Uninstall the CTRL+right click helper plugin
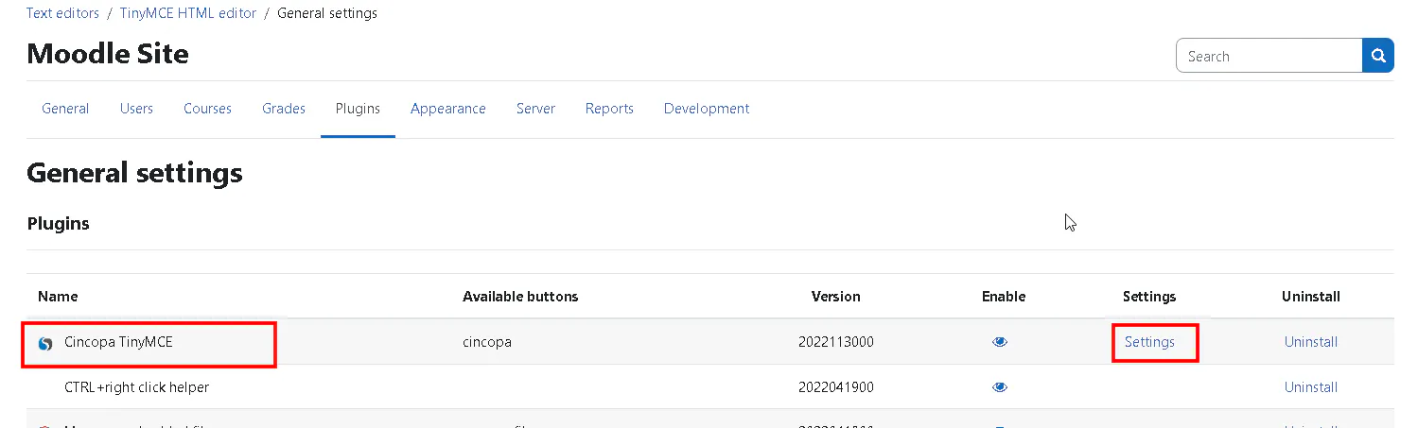 [x=1311, y=387]
